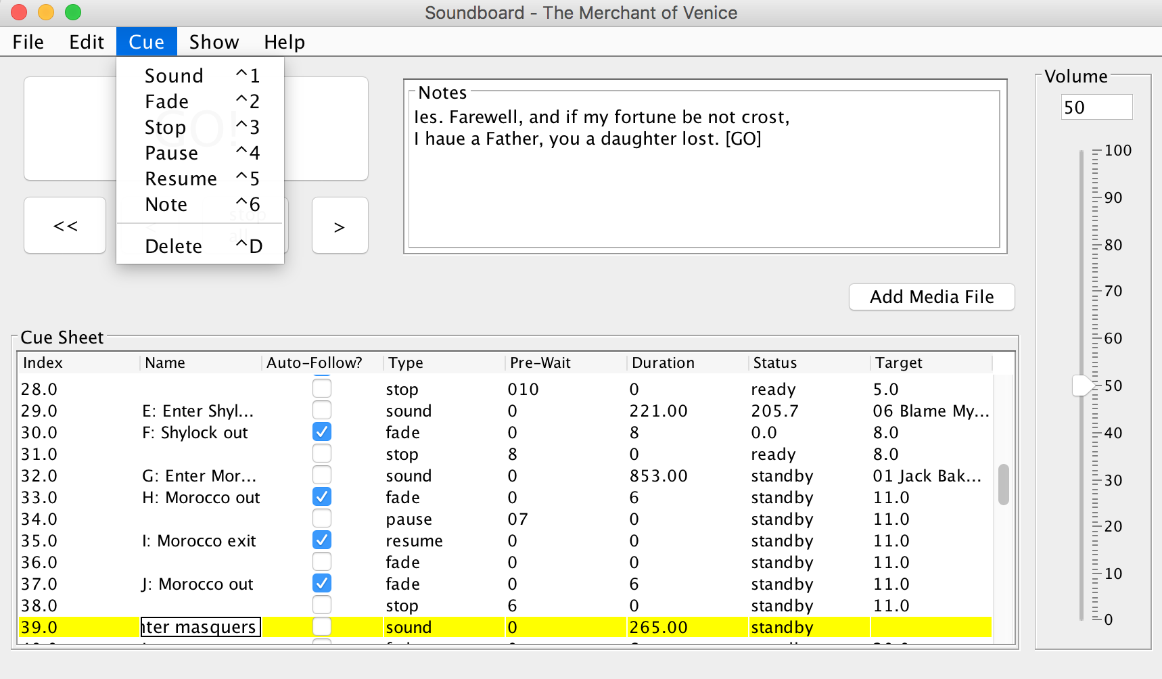Click the Add Media File button
This screenshot has height=679, width=1162.
[931, 297]
